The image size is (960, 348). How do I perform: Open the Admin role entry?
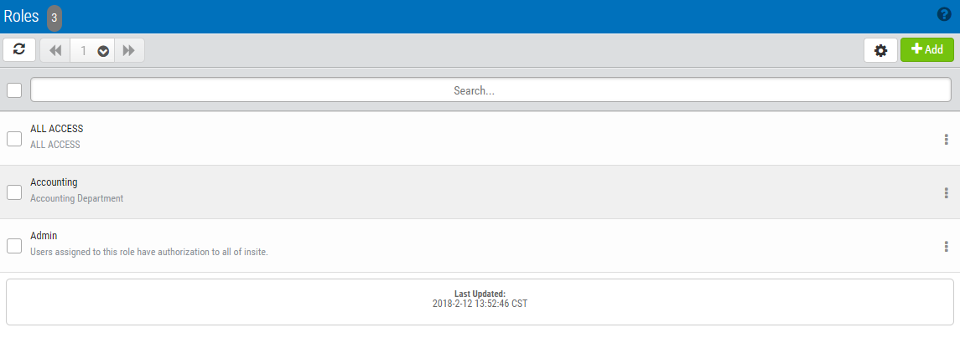tap(480, 246)
